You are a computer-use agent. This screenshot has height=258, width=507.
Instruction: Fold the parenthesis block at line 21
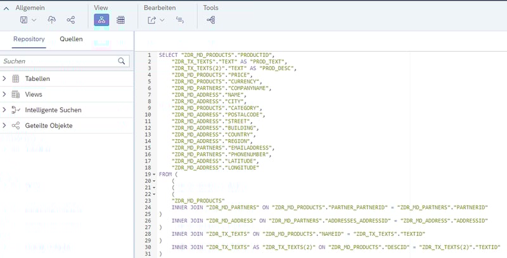point(154,188)
